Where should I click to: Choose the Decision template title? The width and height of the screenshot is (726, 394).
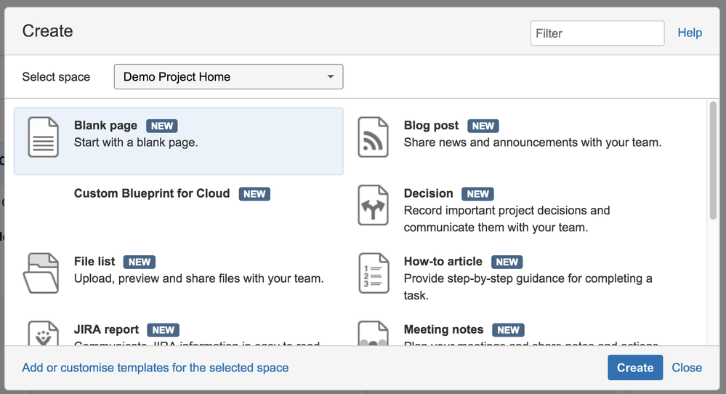pos(428,193)
